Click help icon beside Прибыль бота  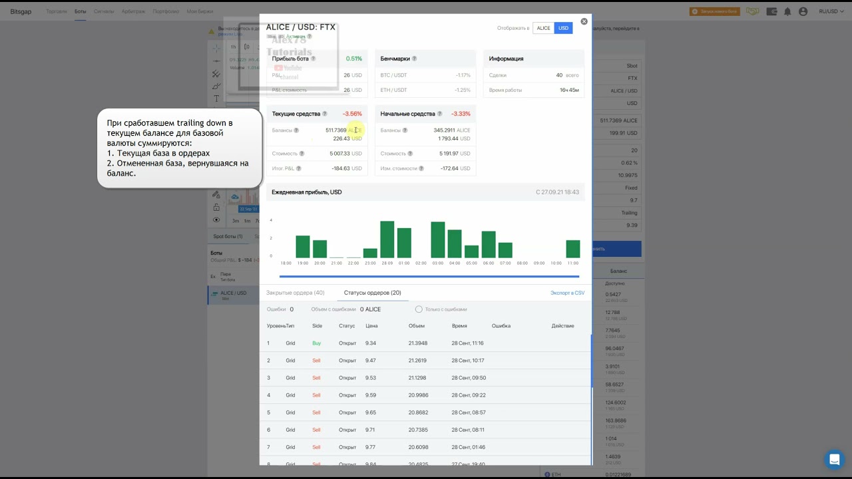coord(314,59)
